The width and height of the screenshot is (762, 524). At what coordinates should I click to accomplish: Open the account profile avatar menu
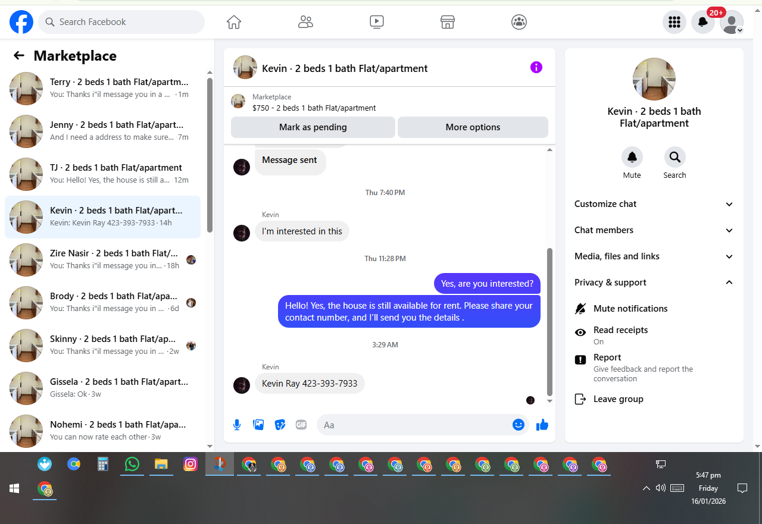732,22
